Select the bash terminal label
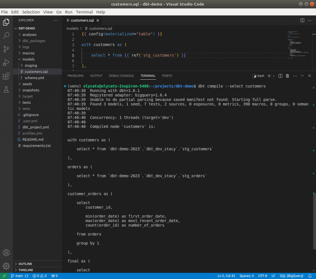Image resolution: width=316 pixels, height=279 pixels. click(x=258, y=76)
